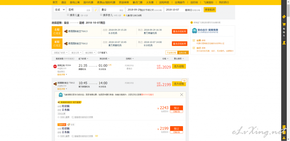Viewport: 290px width, 141px height.
Task: Open 查看退改规则及行李额 under ¥2199 offer
Action: click(x=84, y=136)
